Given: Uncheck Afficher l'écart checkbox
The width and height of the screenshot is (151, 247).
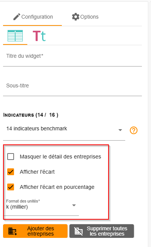Looking at the screenshot, I should [x=11, y=172].
